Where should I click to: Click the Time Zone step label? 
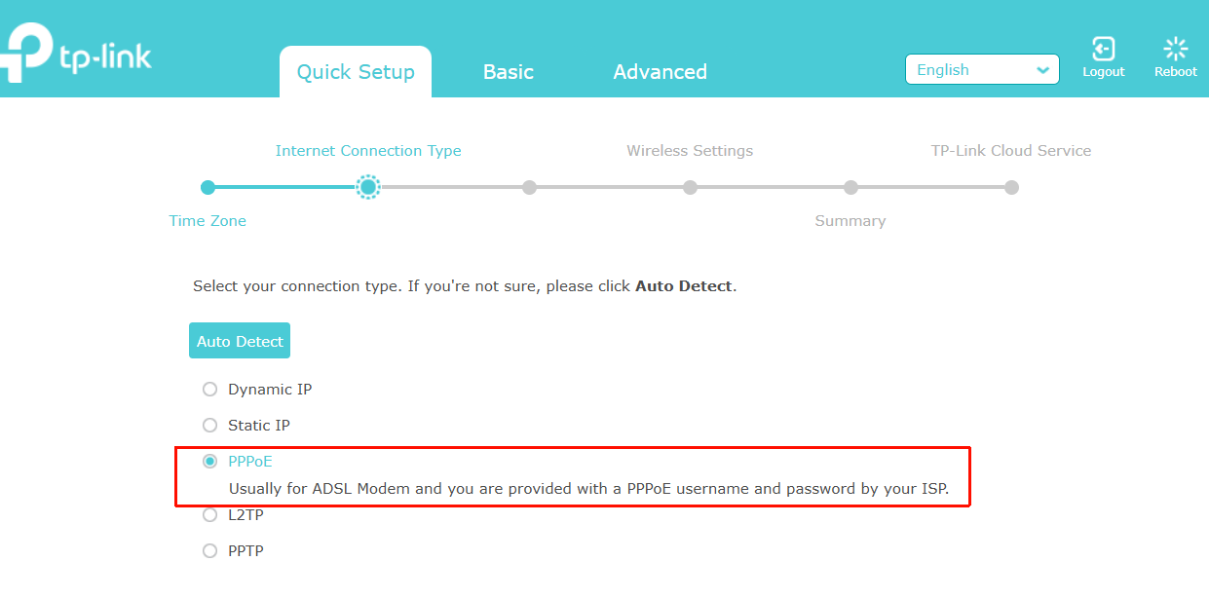point(208,221)
